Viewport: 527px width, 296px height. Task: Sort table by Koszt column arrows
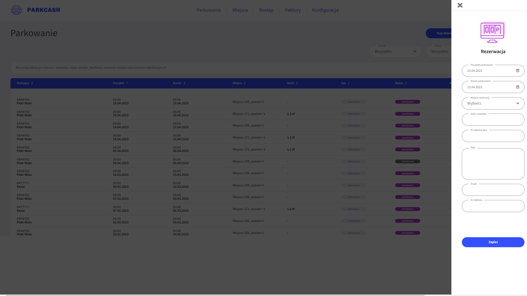(x=297, y=83)
